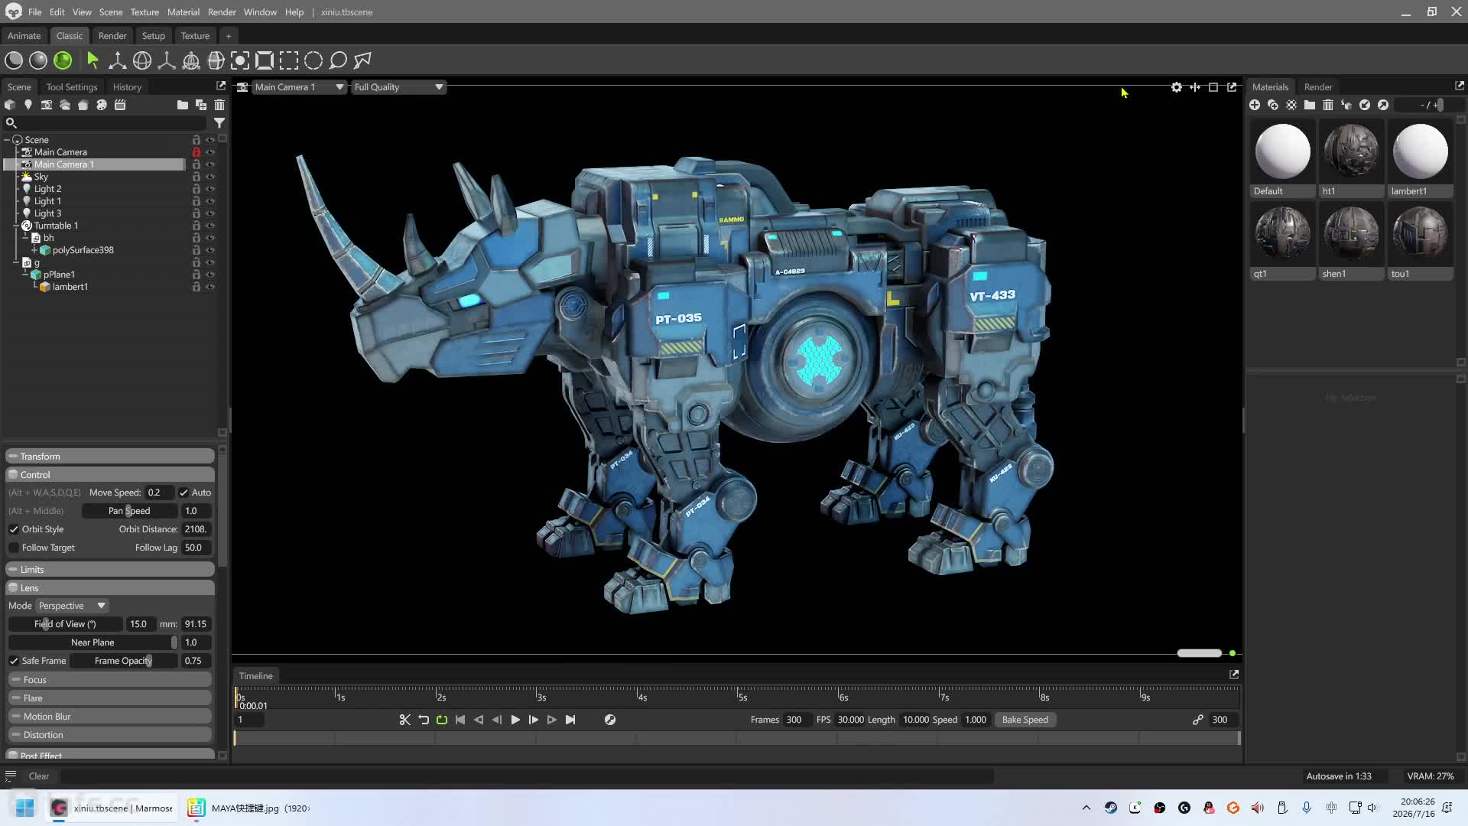Expand the Limits section
Viewport: 1468px width, 826px height.
coord(110,570)
